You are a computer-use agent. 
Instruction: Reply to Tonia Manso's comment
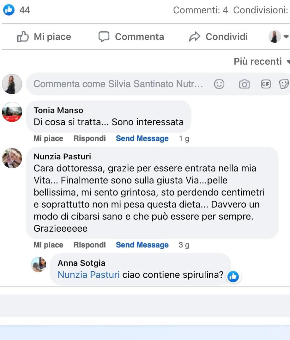point(89,138)
